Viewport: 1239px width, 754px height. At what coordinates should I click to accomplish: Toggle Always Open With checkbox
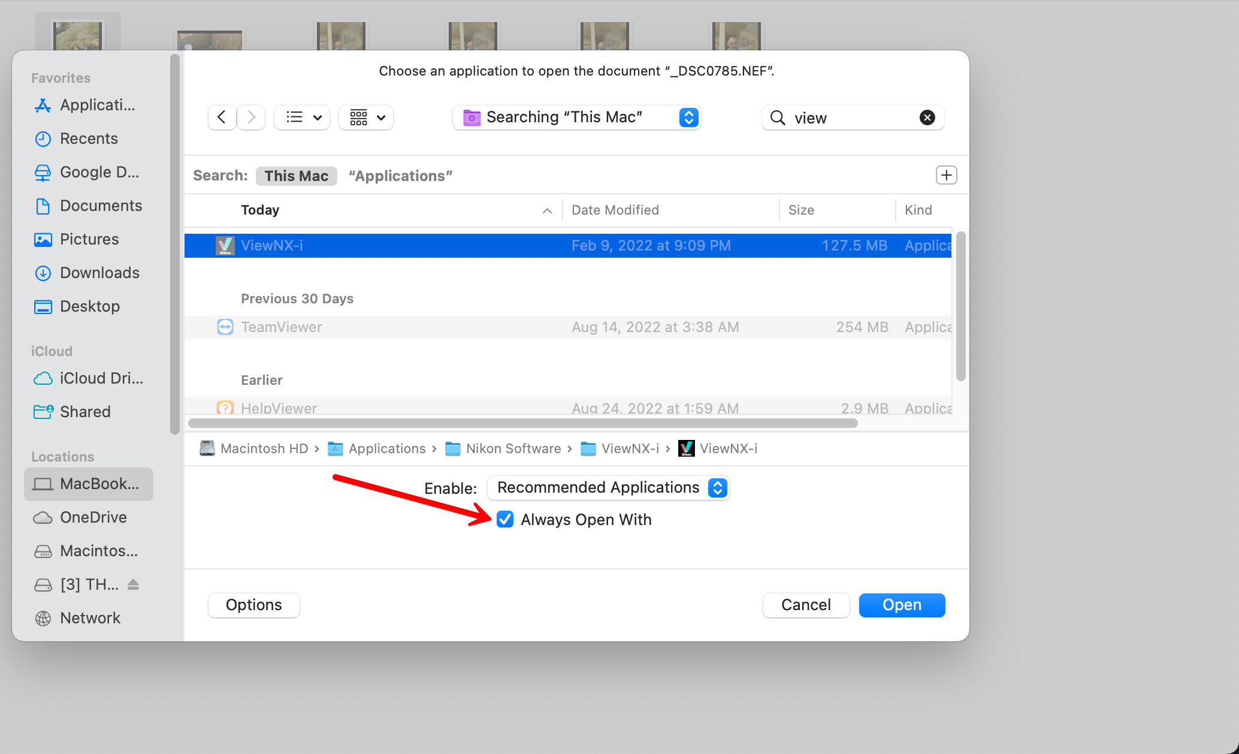tap(505, 519)
